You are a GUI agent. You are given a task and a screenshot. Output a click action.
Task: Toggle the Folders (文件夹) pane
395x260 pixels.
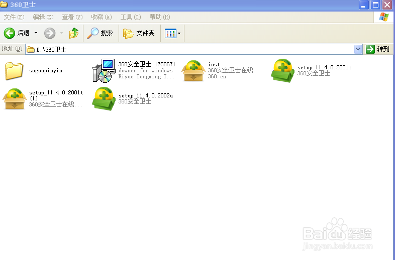(x=139, y=33)
